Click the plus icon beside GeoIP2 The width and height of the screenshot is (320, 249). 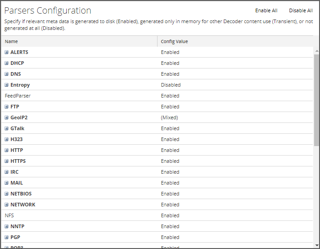coord(6,117)
